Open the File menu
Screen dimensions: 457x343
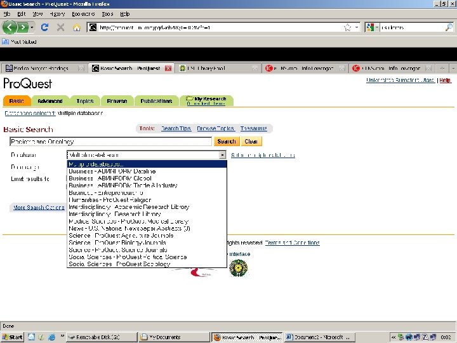pyautogui.click(x=7, y=14)
